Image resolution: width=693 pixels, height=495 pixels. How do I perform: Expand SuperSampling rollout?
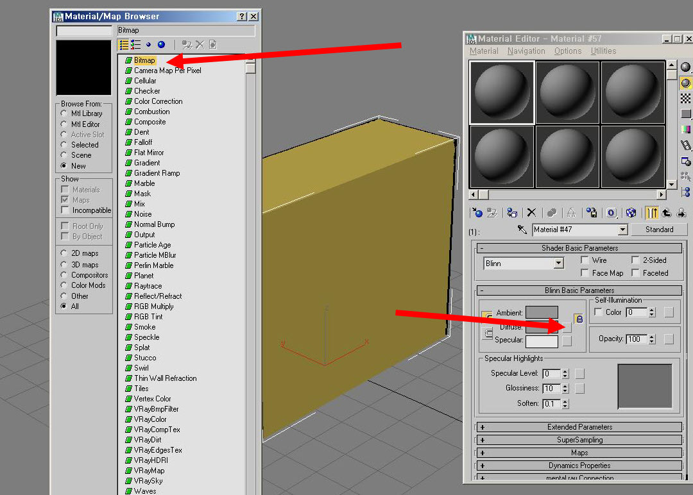pos(579,440)
